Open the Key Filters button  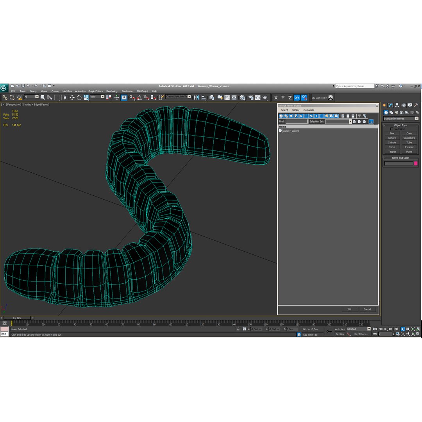click(361, 334)
